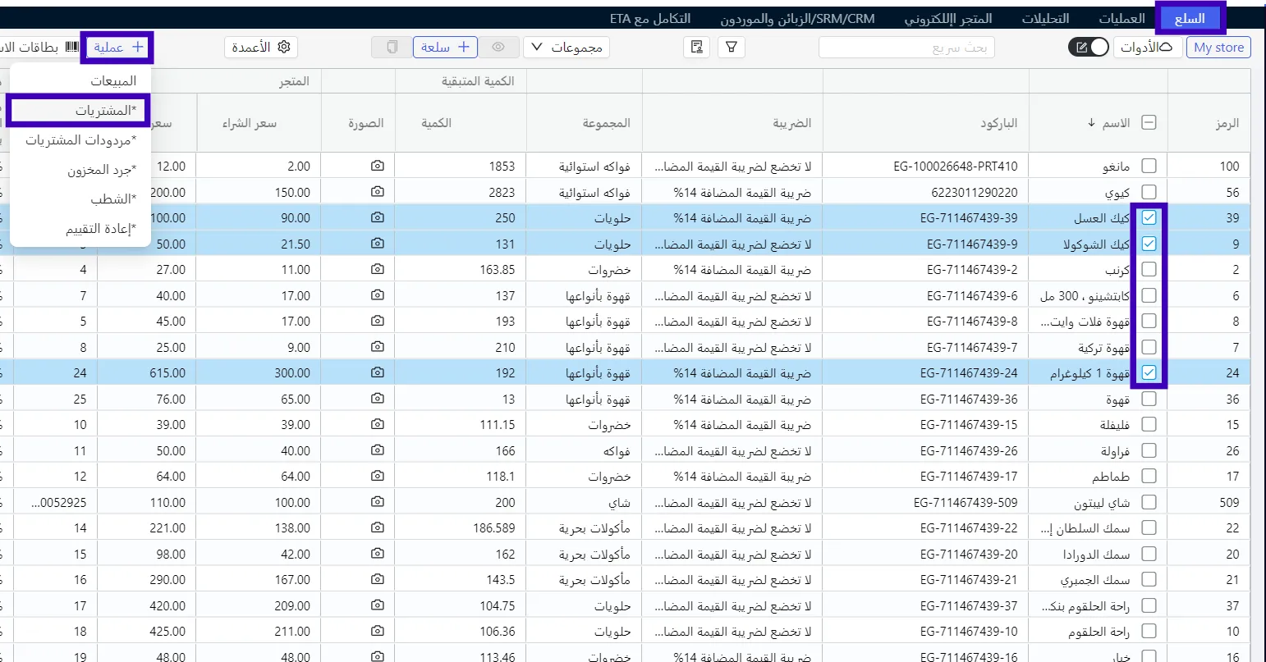Open the camera image icon for كيوي
Viewport: 1266px width, 662px height.
(377, 192)
